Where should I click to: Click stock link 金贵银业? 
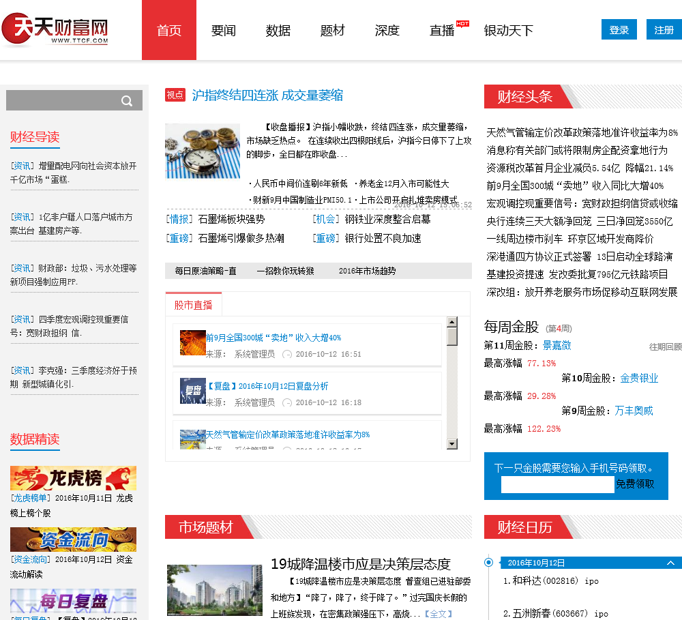coord(639,378)
